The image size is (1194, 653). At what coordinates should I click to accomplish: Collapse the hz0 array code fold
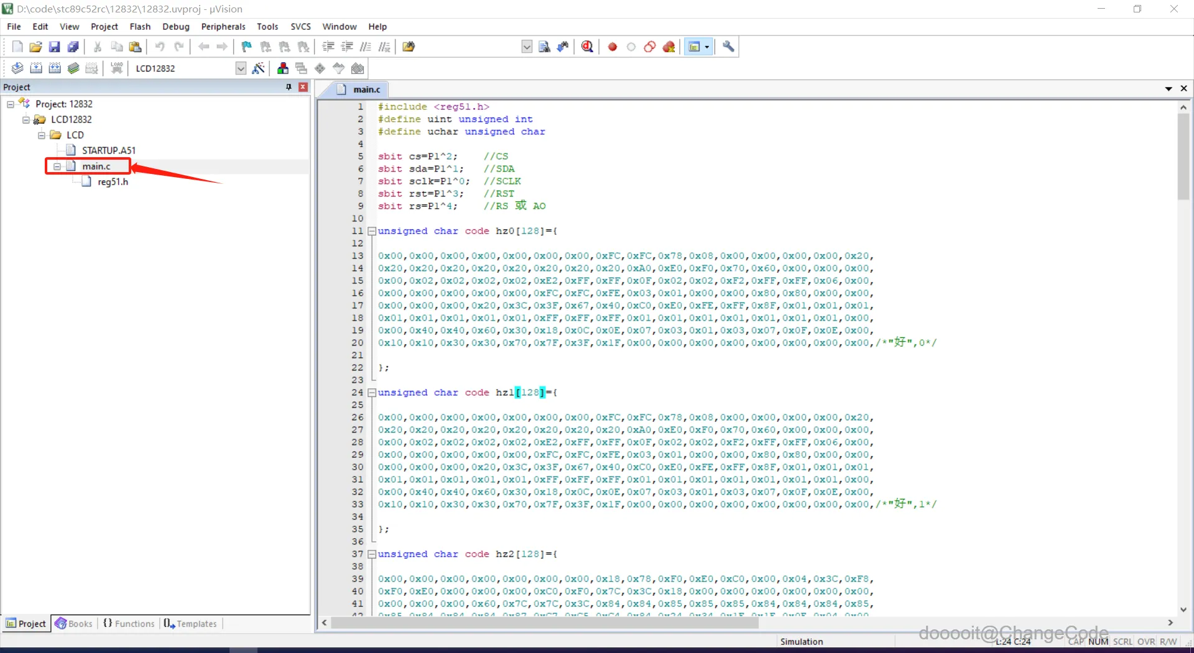tap(372, 231)
